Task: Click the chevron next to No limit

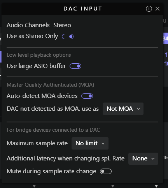Action: 103,144
